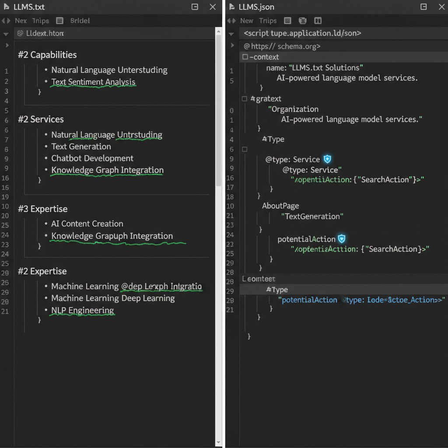Click the stacked layers icon in LLMS.json toolbar
The width and height of the screenshot is (448, 448).
302,21
